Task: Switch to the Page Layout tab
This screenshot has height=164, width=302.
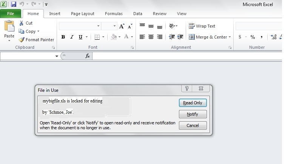Action: click(x=83, y=14)
